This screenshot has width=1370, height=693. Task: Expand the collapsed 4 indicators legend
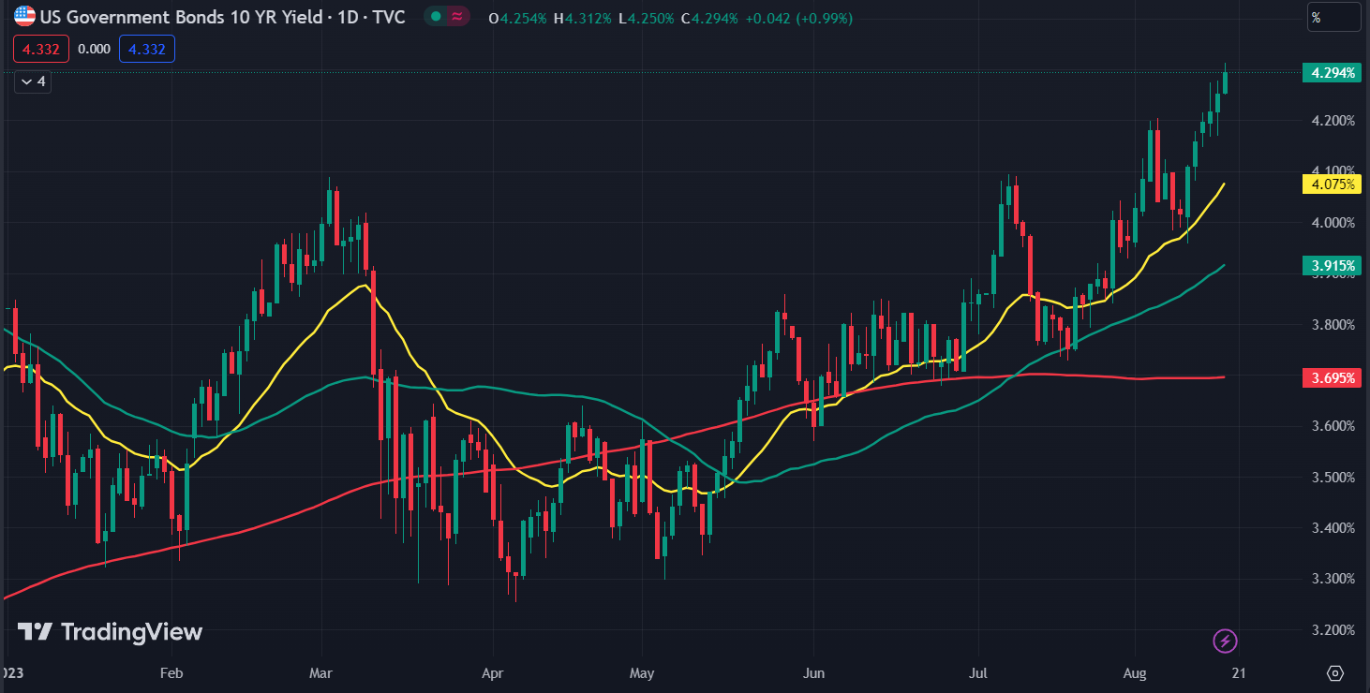coord(32,81)
